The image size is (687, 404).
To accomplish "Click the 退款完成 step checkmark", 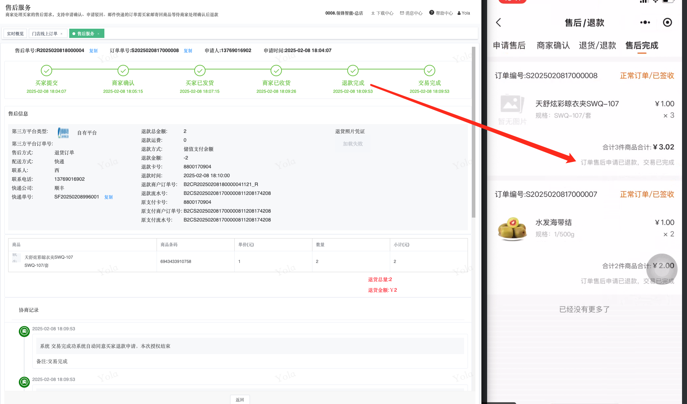I will [353, 71].
